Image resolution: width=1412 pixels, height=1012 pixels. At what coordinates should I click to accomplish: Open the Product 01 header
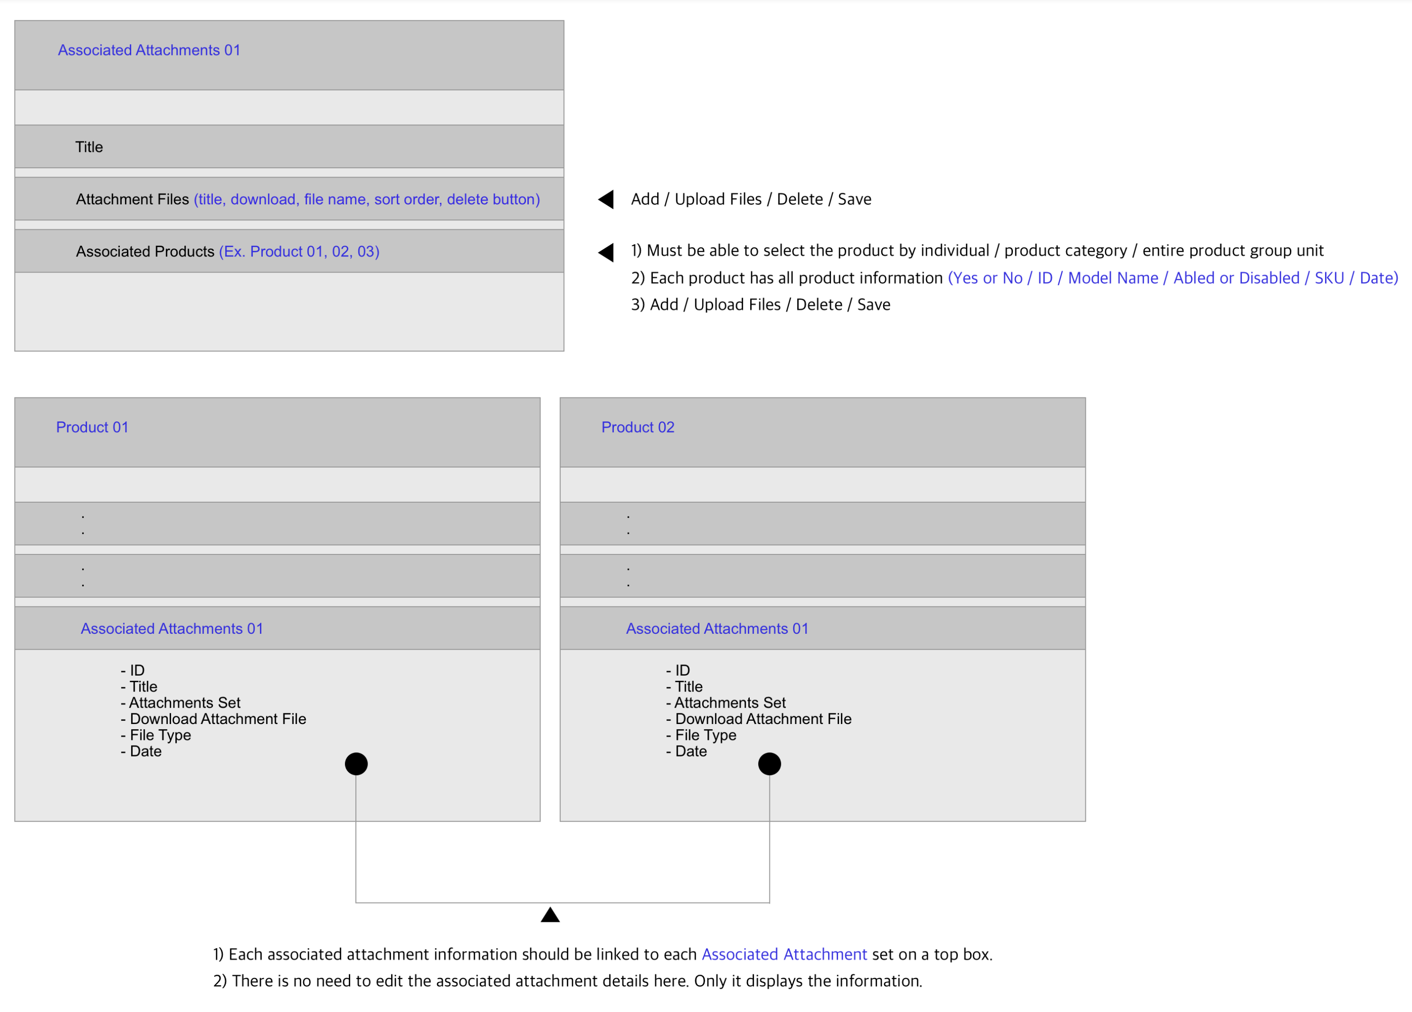pos(92,427)
